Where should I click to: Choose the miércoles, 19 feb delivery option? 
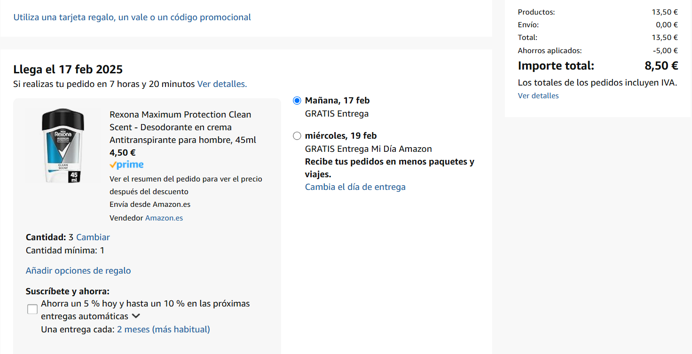(x=297, y=136)
